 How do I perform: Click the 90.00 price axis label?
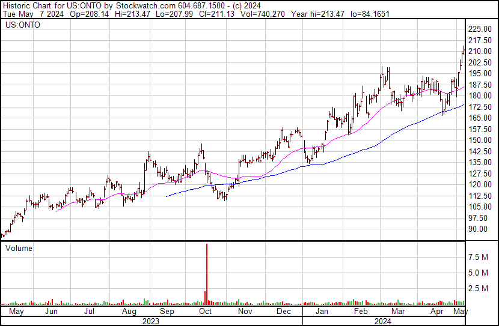click(482, 229)
